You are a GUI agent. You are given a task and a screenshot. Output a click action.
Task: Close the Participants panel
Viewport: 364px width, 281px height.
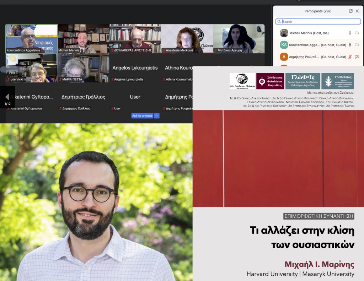357,11
